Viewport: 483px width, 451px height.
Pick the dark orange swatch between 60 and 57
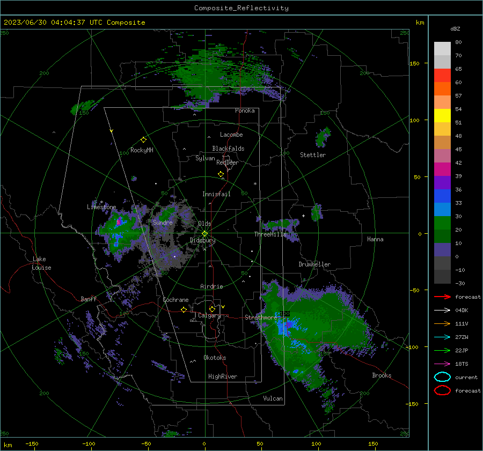click(x=442, y=88)
